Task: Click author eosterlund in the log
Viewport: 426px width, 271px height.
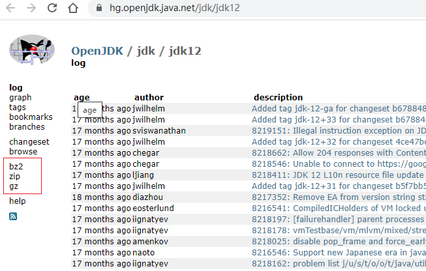Action: pos(153,208)
